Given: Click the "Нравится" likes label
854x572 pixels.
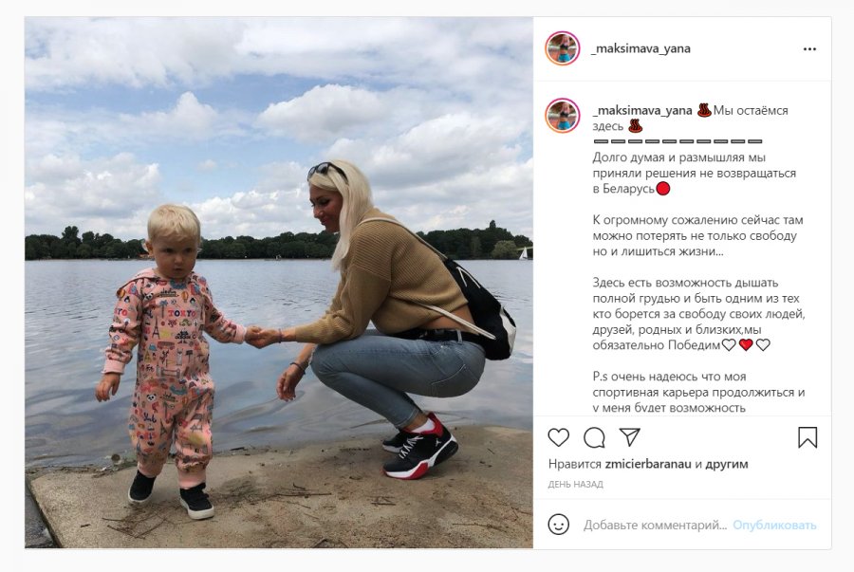Looking at the screenshot, I should coord(575,464).
